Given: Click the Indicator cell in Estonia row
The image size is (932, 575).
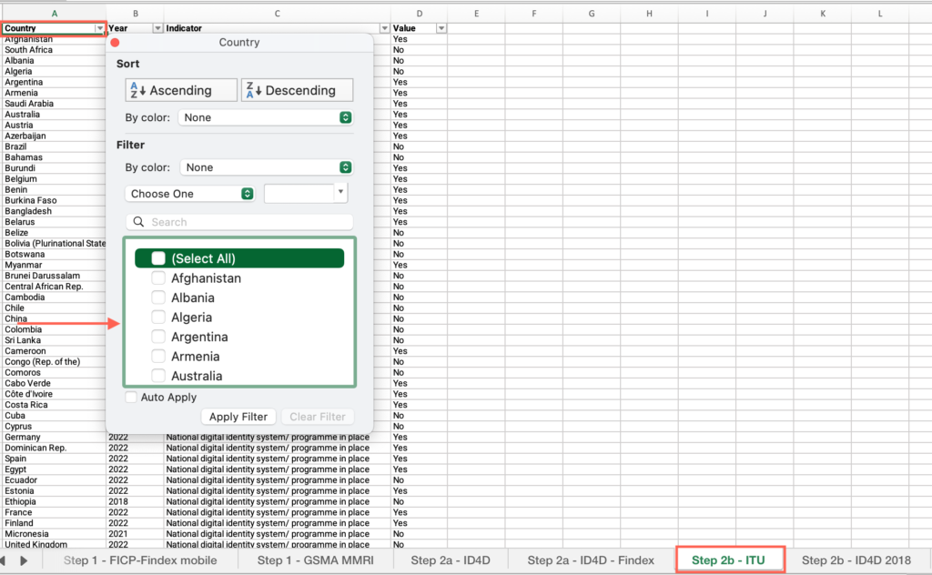Looking at the screenshot, I should point(277,490).
